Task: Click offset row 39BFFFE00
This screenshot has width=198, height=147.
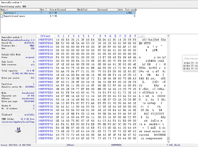Action: [x=46, y=43]
